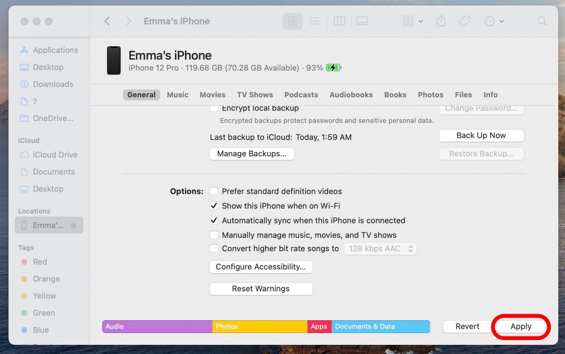Image resolution: width=565 pixels, height=354 pixels.
Task: Eject Emma's iPhone from sidebar
Action: (73, 225)
